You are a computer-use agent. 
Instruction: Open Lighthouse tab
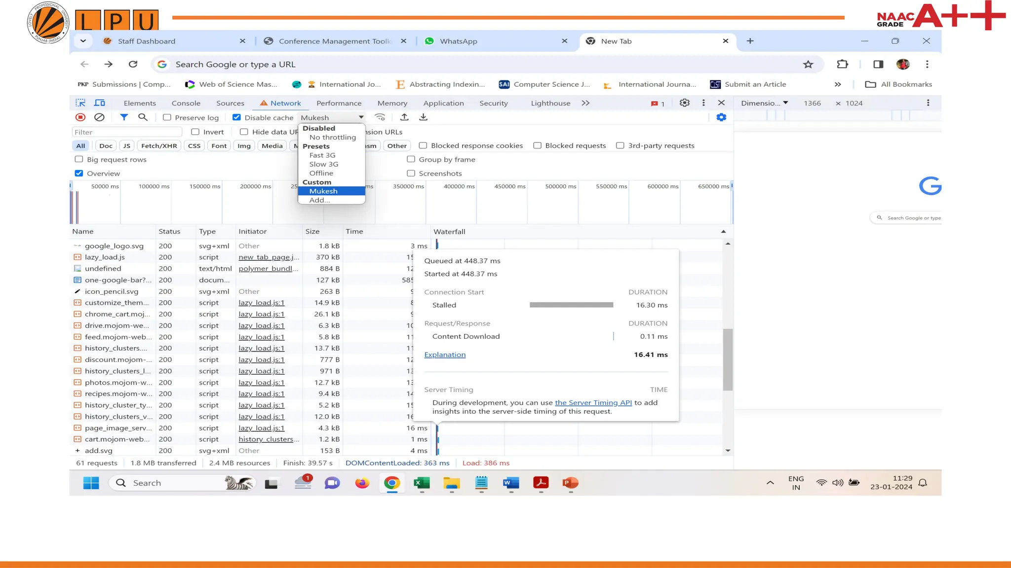pyautogui.click(x=550, y=103)
